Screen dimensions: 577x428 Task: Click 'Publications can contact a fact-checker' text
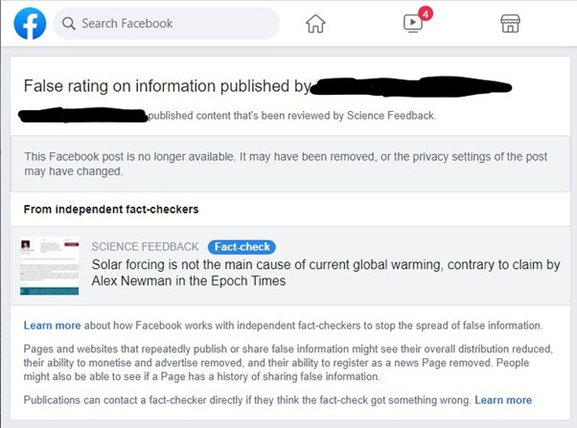(x=247, y=400)
